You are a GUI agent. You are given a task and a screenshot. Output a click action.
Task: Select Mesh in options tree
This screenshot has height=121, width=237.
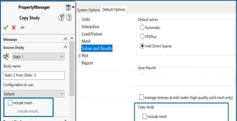(86, 41)
